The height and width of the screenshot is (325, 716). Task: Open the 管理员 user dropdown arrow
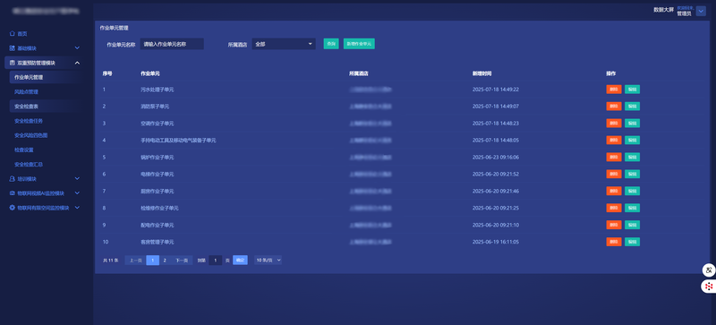[701, 12]
